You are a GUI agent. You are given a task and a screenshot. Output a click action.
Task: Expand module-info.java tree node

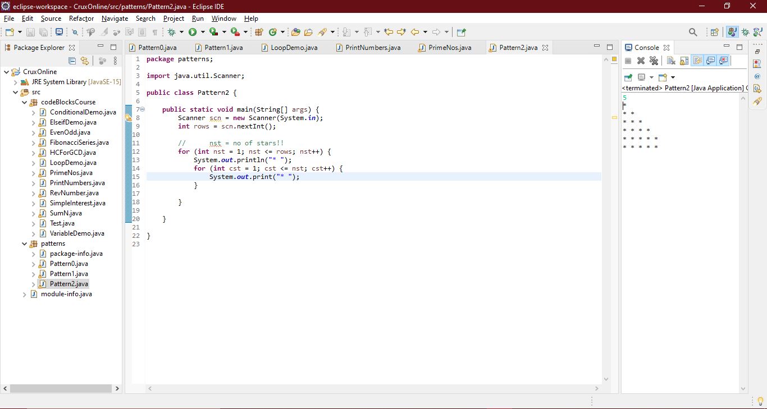pyautogui.click(x=25, y=294)
